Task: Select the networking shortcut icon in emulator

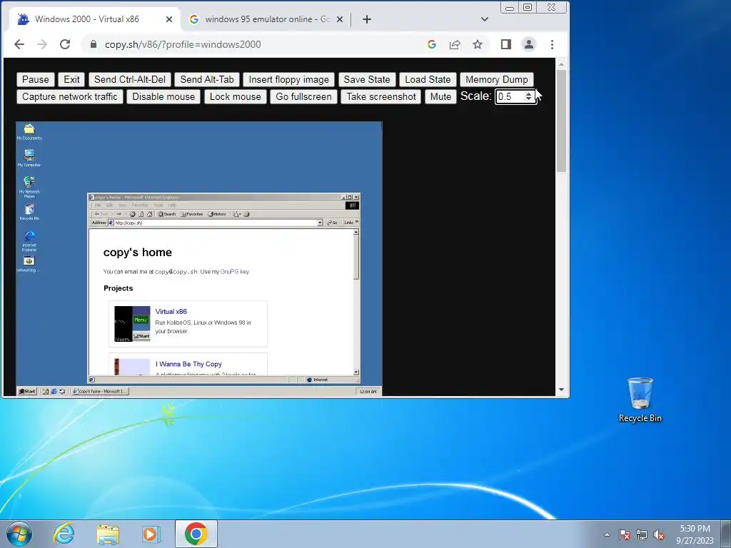Action: [29, 263]
